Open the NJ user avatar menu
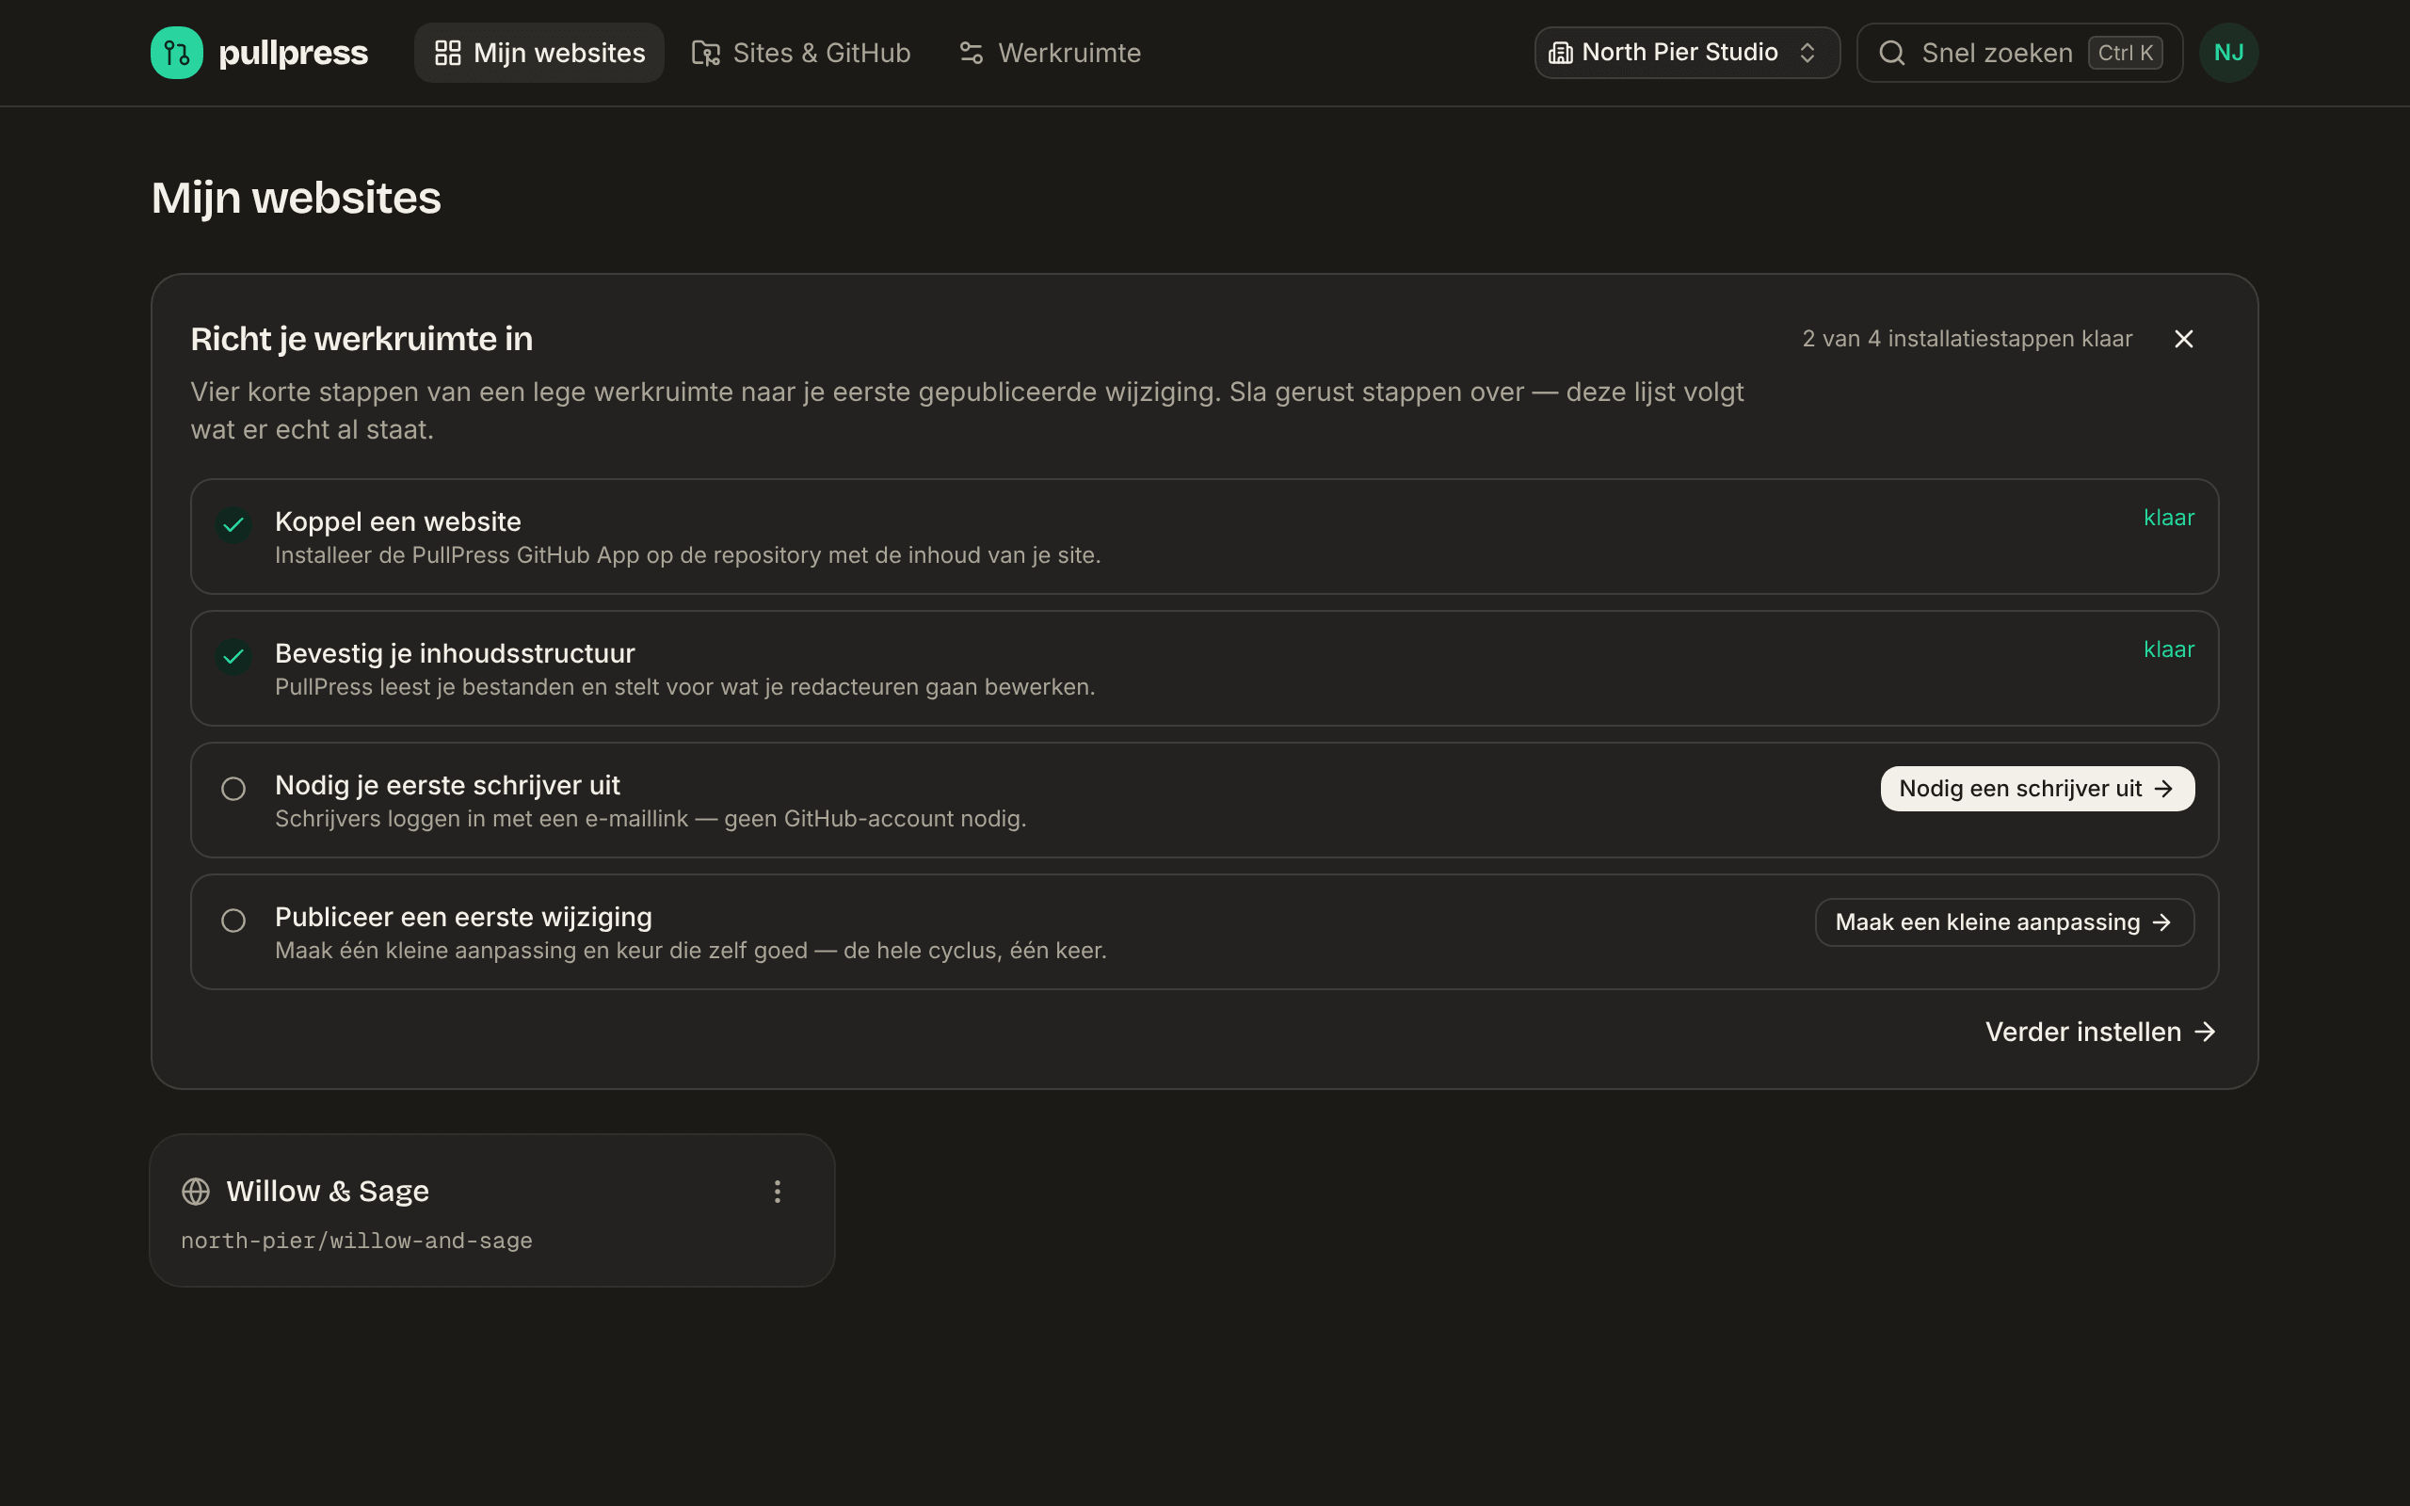Screen dimensions: 2410x1506 click(x=2227, y=53)
